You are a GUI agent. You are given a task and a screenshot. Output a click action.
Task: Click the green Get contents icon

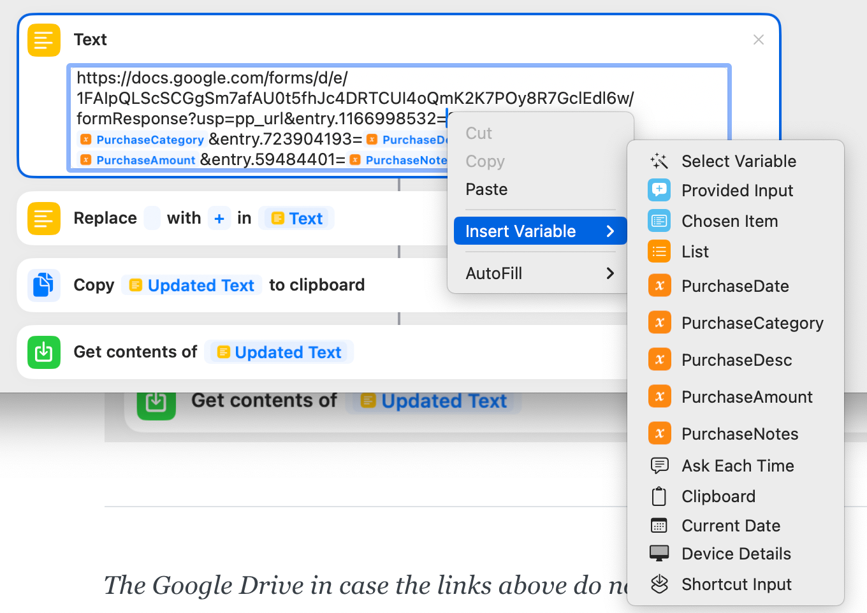[44, 352]
